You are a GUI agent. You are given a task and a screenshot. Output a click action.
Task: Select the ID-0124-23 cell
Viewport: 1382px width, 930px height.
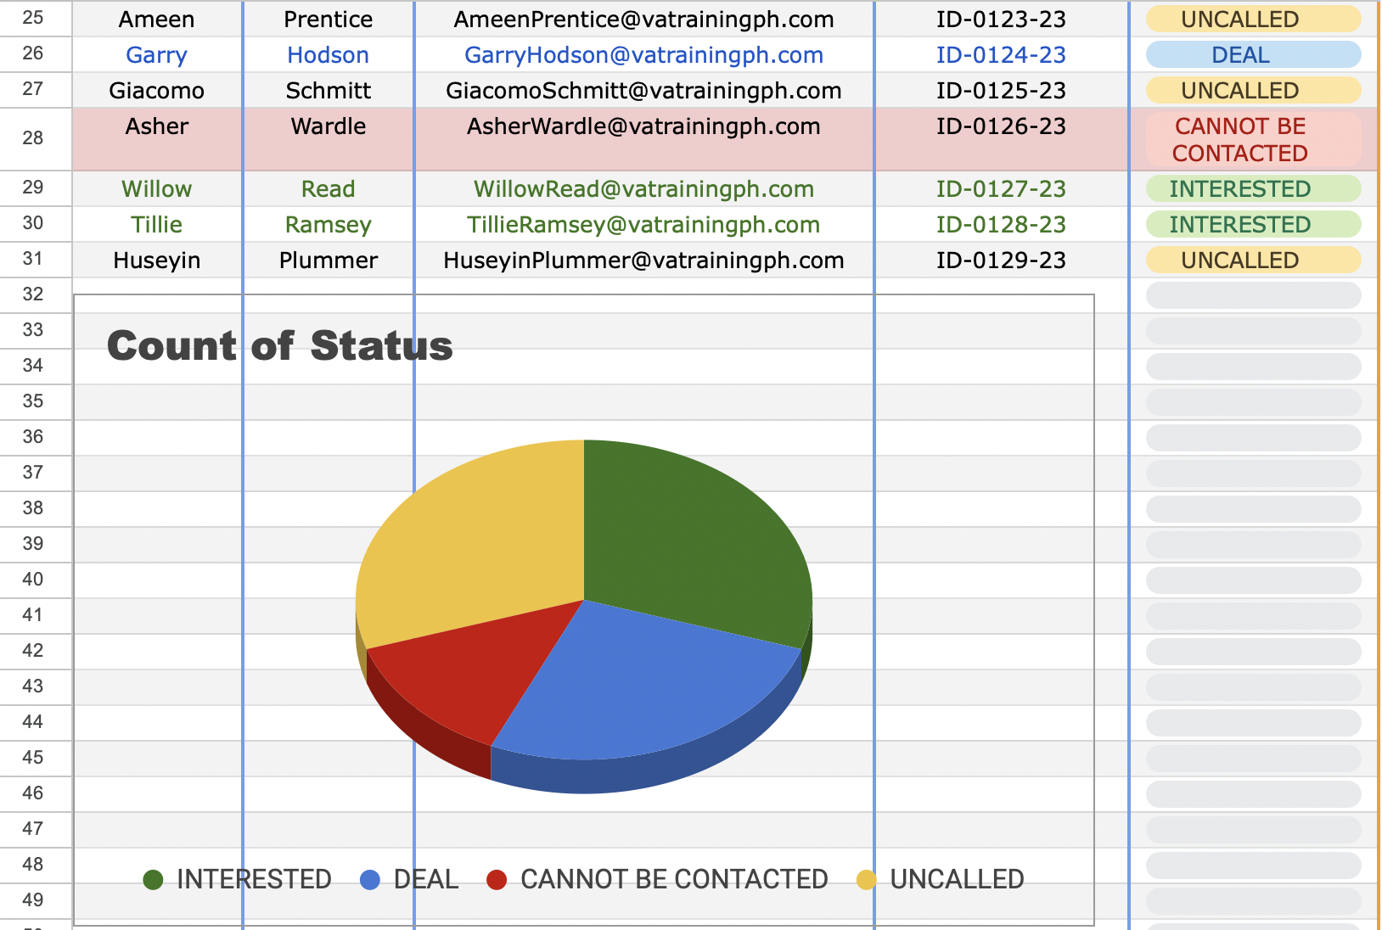(x=1002, y=55)
